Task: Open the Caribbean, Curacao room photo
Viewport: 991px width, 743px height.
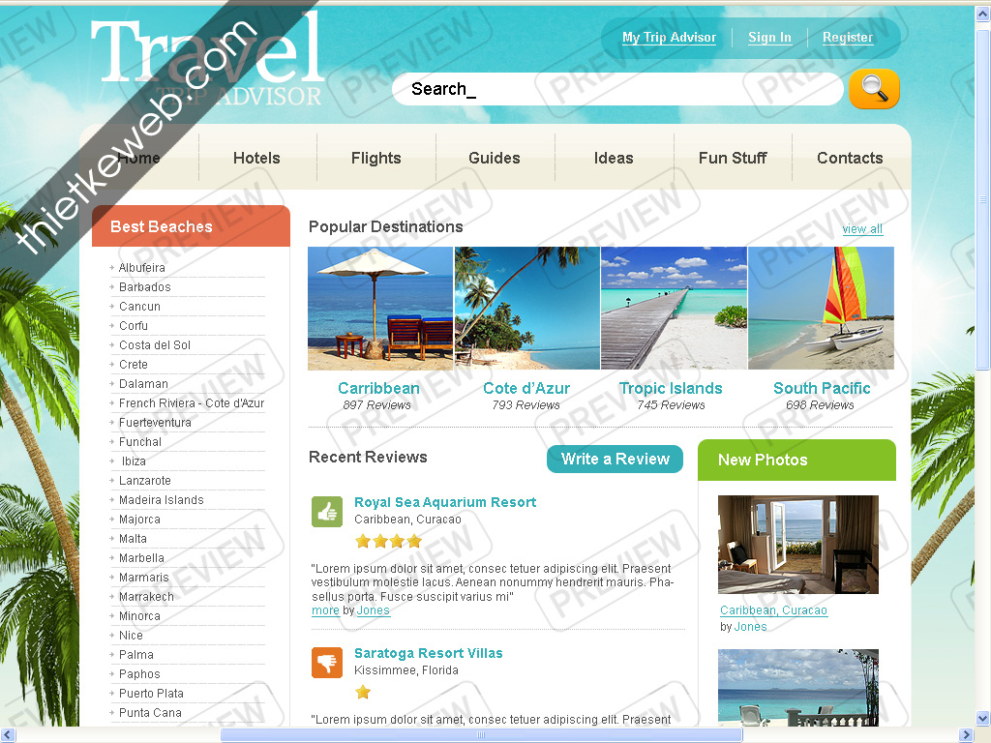Action: [798, 545]
